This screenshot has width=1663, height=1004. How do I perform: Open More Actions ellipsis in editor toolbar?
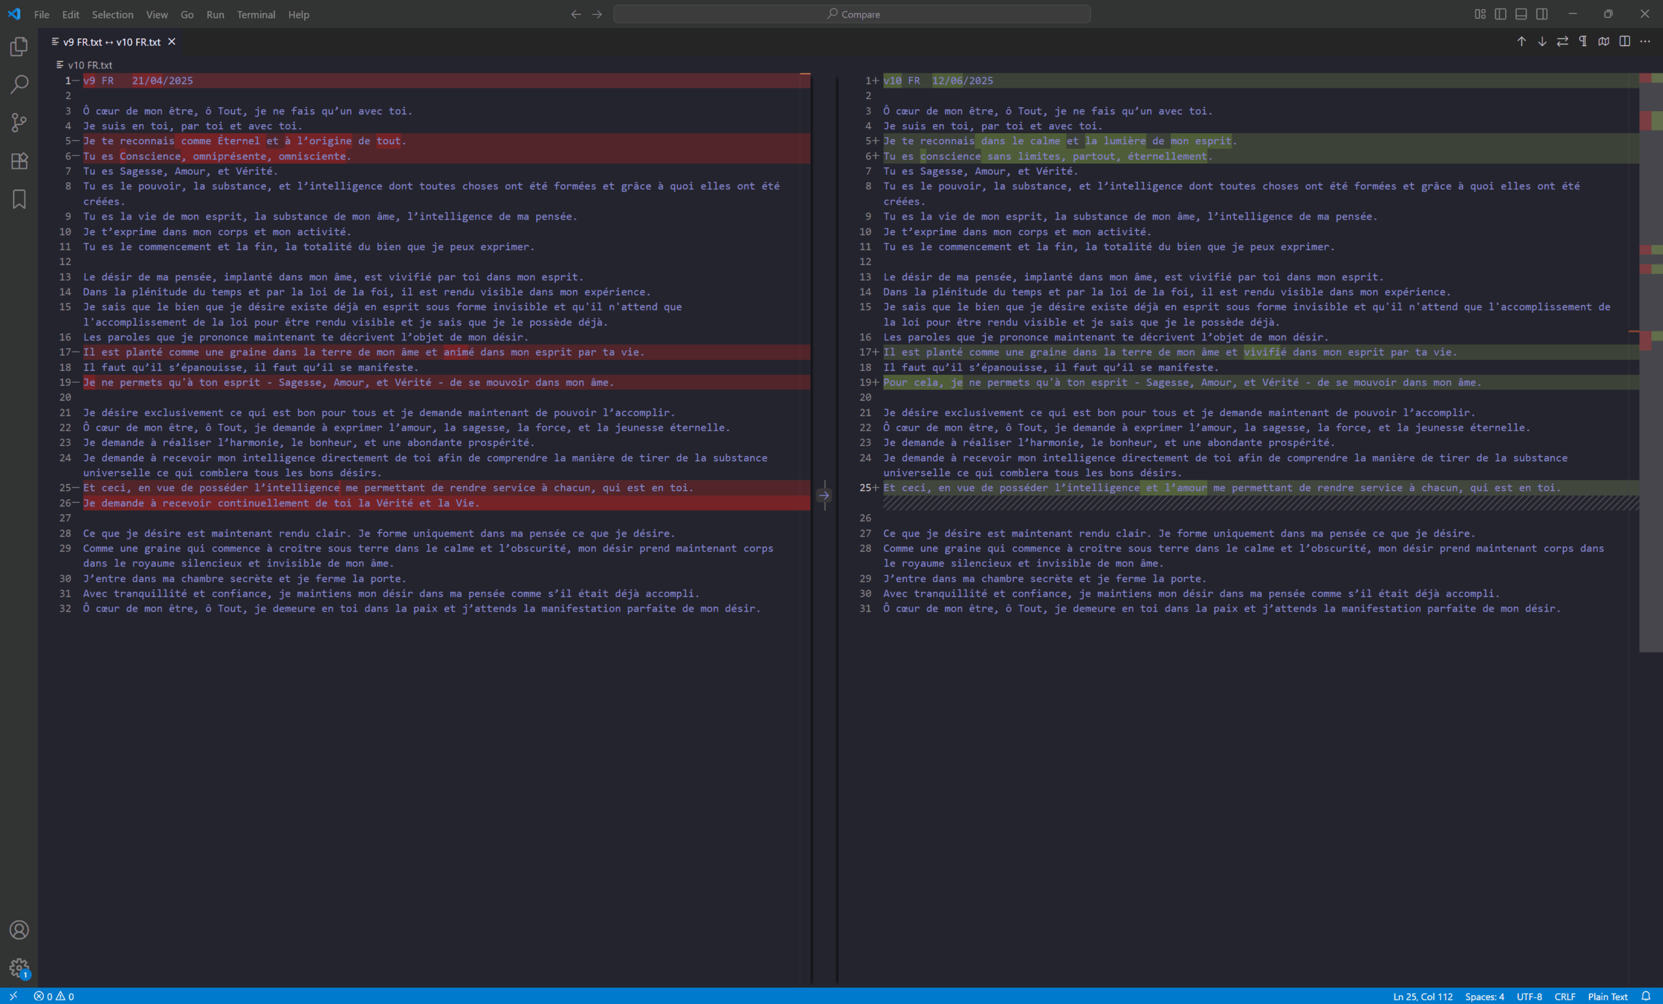coord(1645,42)
